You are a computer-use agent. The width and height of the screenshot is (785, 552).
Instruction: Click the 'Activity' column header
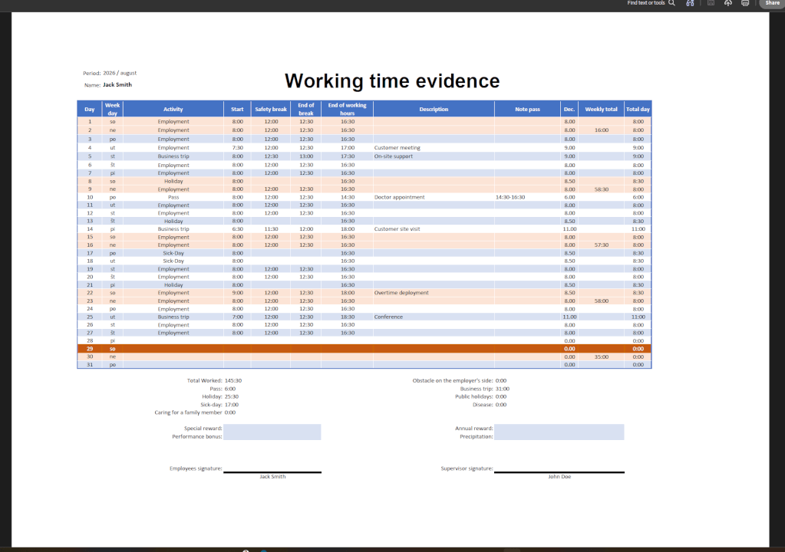pos(173,109)
